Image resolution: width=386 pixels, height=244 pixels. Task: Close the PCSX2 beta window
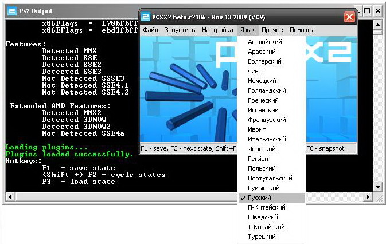(349, 17)
